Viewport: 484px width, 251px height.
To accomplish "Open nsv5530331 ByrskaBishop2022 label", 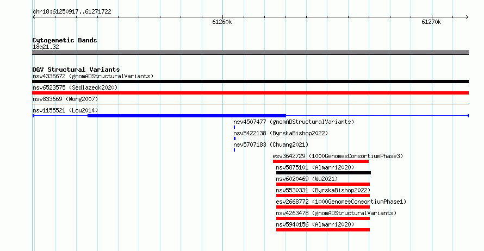I will coord(323,190).
